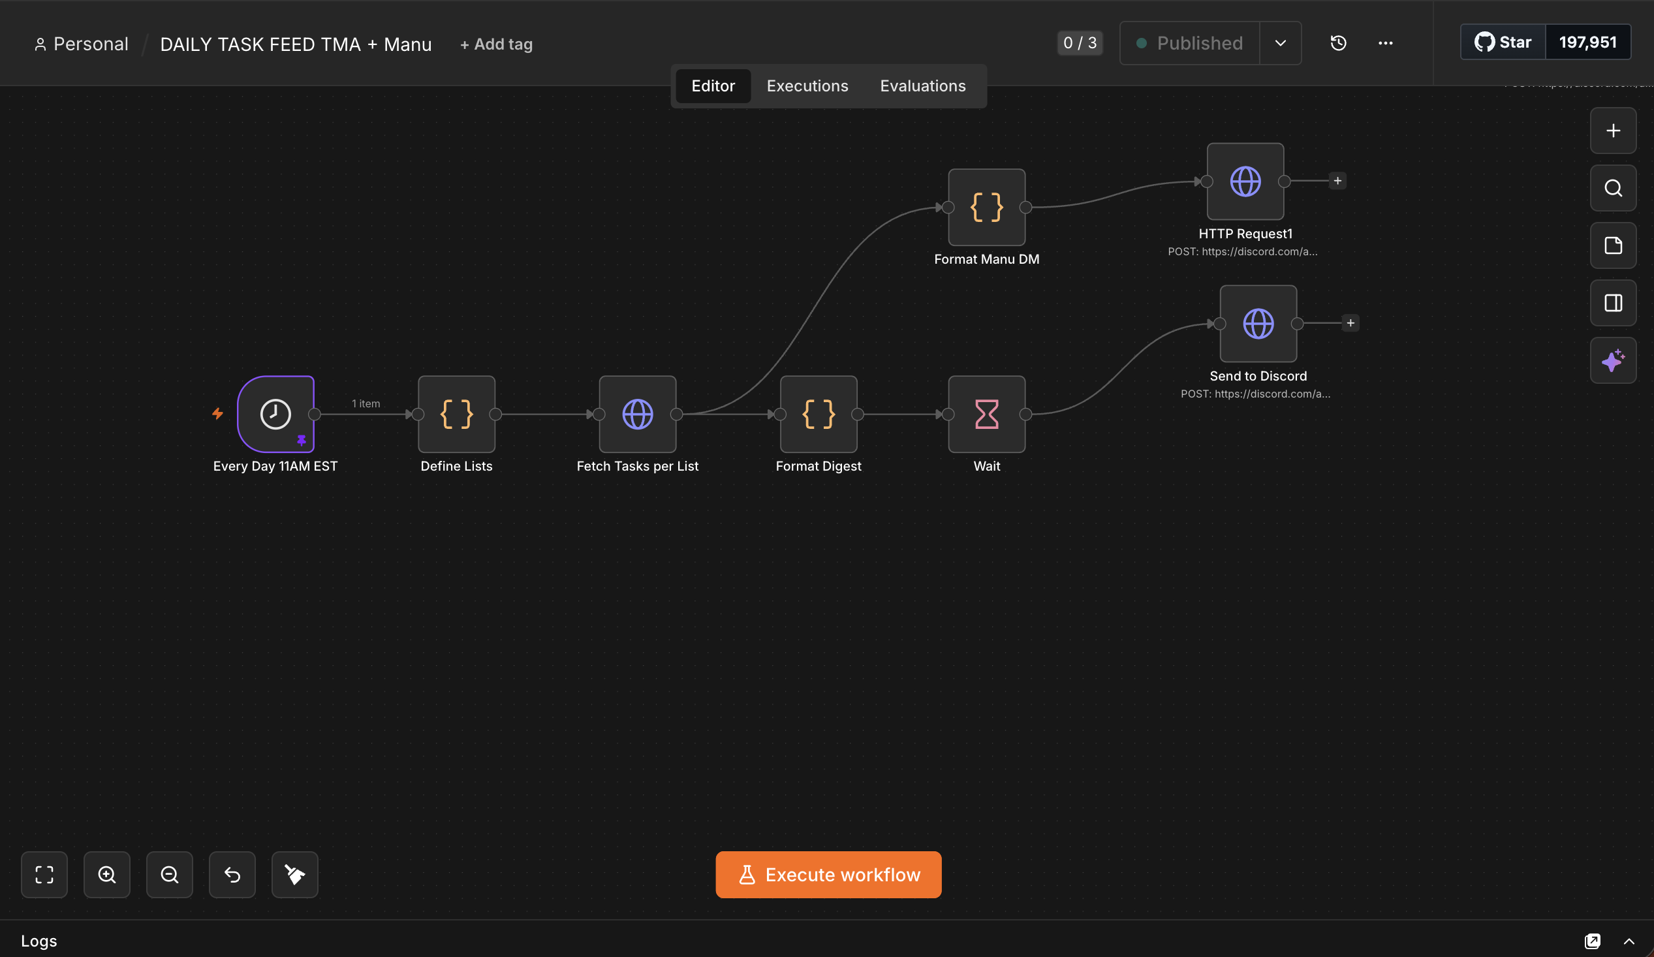The width and height of the screenshot is (1654, 957).
Task: Expand the Logs panel chevron
Action: (x=1629, y=942)
